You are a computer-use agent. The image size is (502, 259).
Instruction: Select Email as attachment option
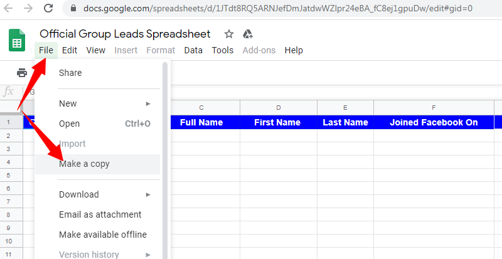100,214
